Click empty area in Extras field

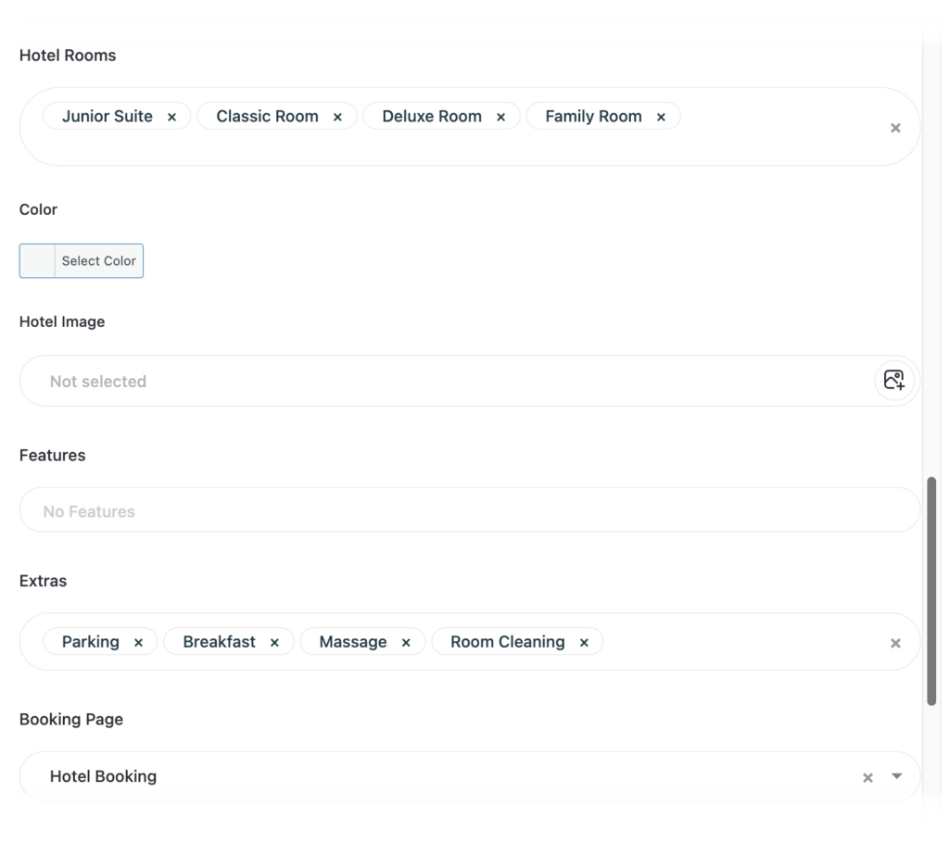coord(741,642)
